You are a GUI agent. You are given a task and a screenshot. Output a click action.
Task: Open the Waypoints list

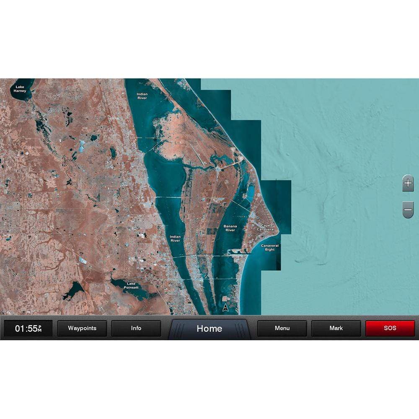[82, 328]
